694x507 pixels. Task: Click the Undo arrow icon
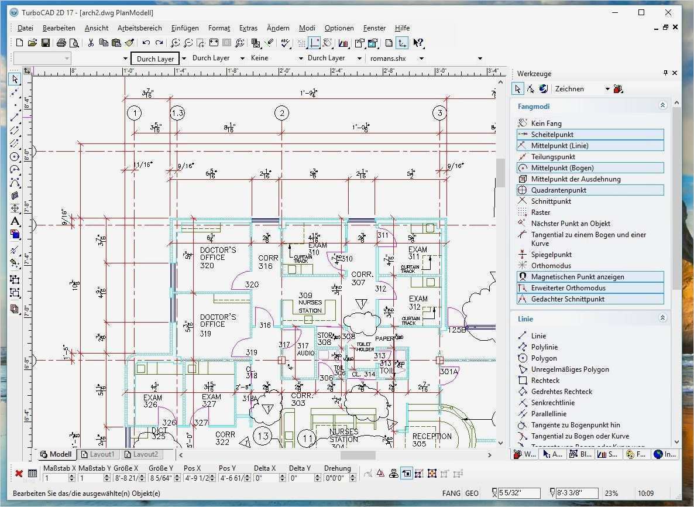tap(146, 43)
